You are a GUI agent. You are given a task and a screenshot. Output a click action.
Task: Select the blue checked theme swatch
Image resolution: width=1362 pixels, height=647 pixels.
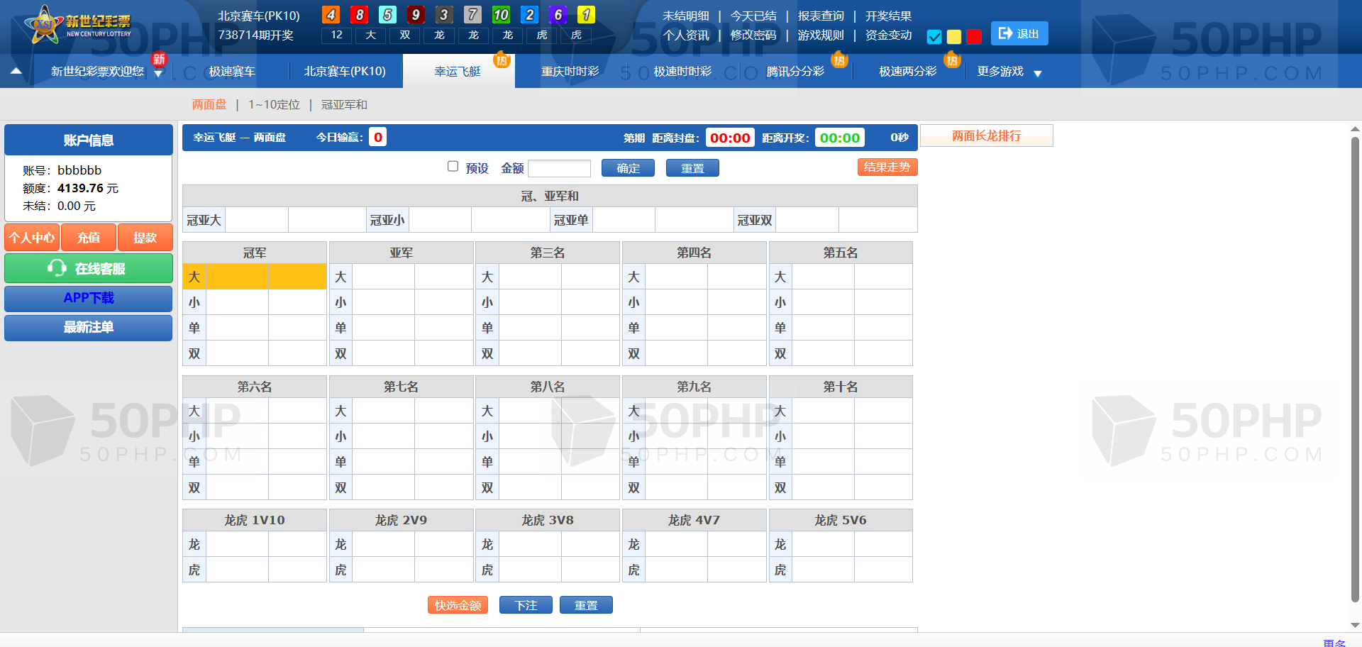pyautogui.click(x=934, y=37)
